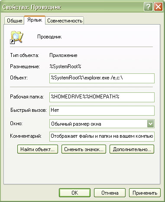Open the Дополнительно... settings button
165x202 pixels.
[132, 149]
